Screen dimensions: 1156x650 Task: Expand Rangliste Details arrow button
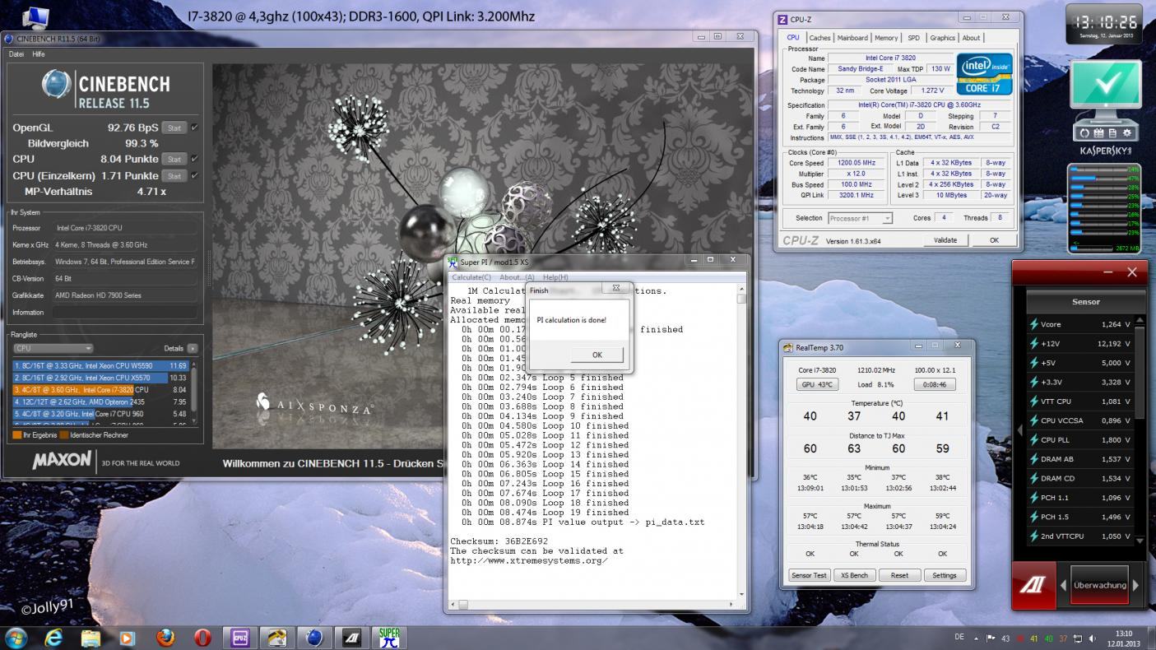pos(193,348)
